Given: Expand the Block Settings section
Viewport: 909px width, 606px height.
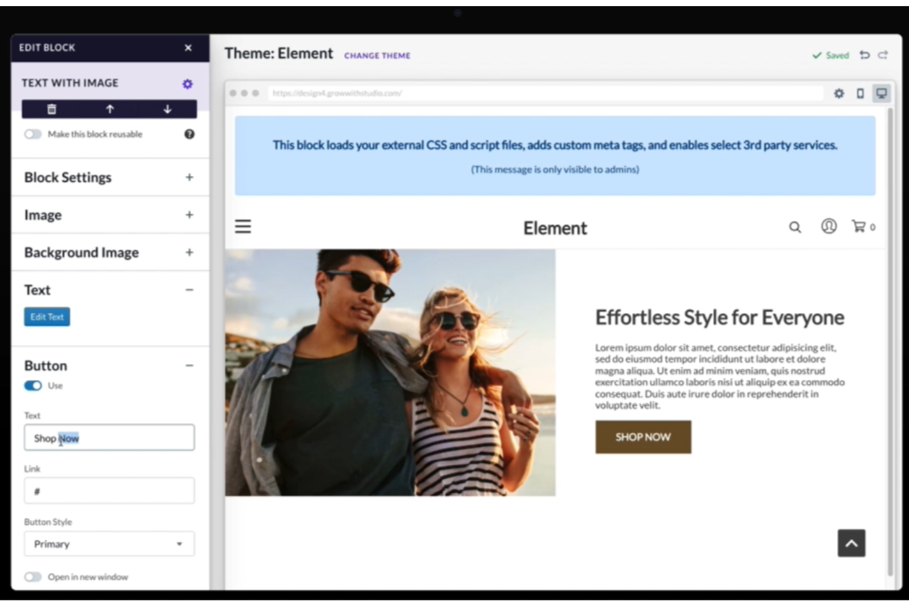Looking at the screenshot, I should click(189, 177).
